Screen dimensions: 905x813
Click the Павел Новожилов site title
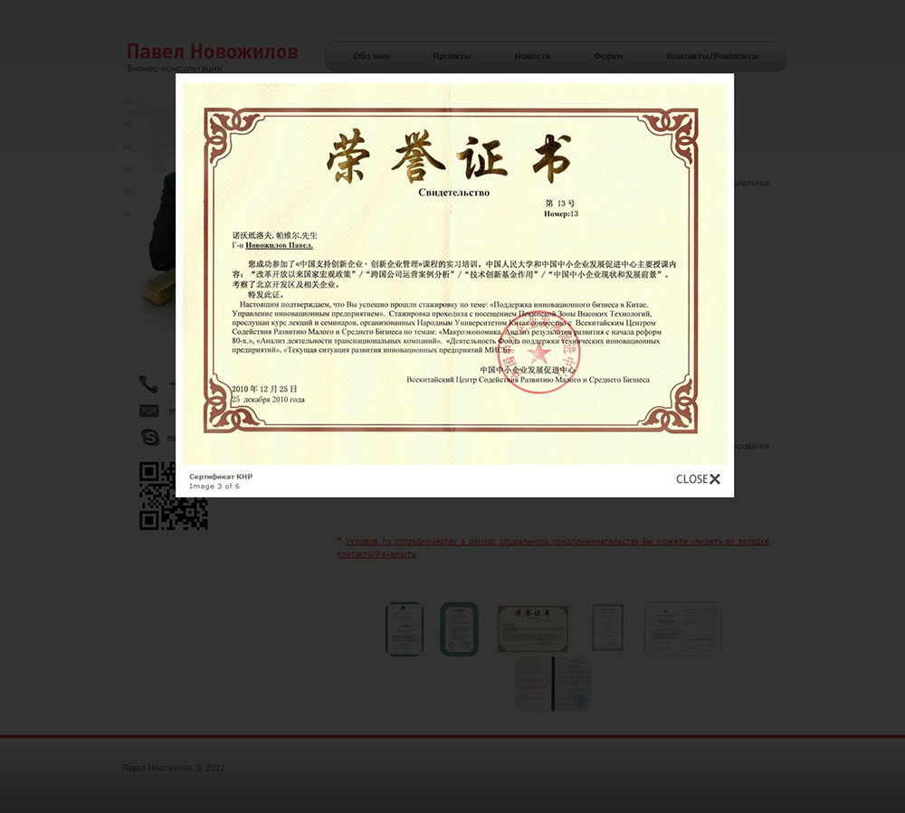coord(213,52)
